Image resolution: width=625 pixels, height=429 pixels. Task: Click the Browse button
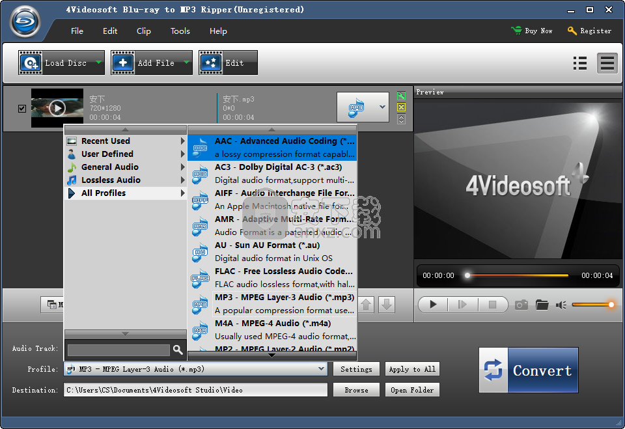click(356, 390)
